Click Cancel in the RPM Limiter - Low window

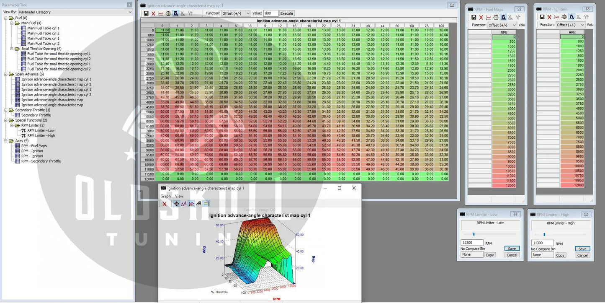point(512,255)
